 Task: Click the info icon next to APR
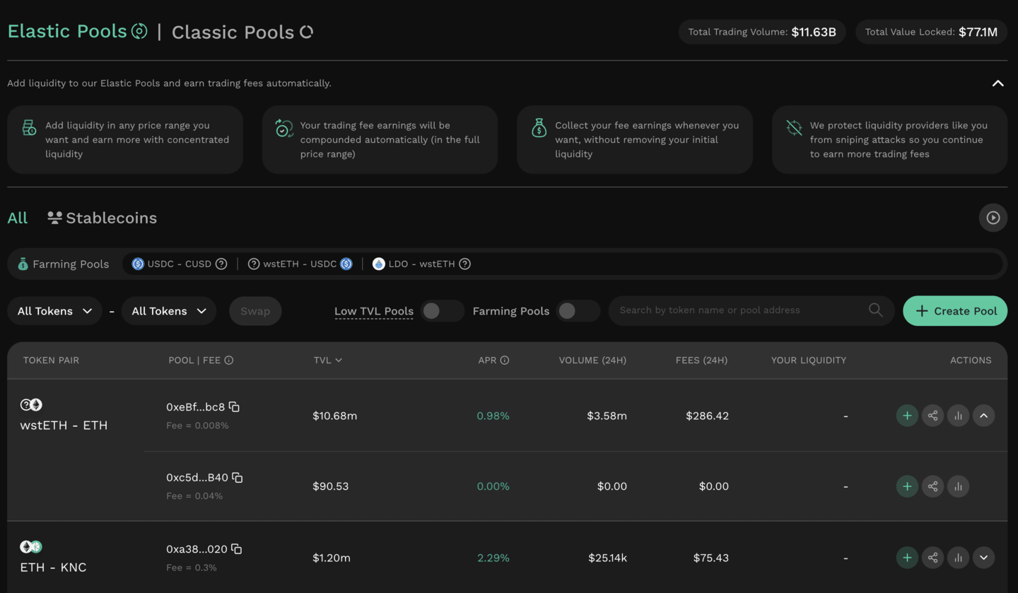click(505, 360)
